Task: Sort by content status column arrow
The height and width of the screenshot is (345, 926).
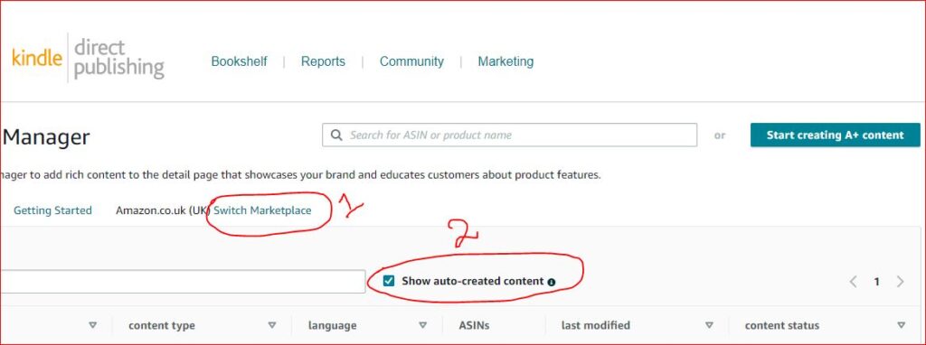Action: 902,325
